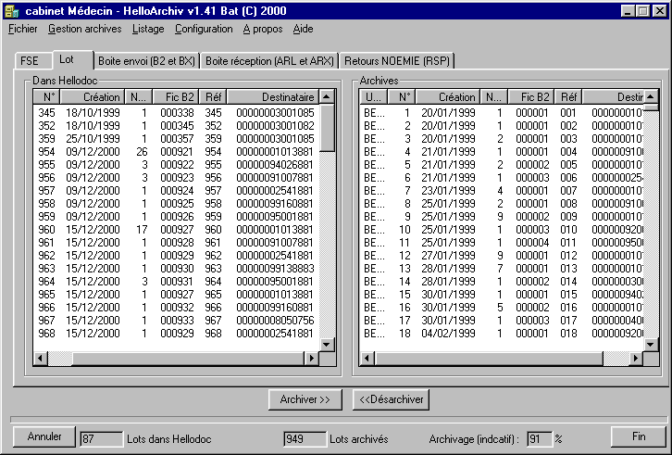Select lot 359 dated 25/10/1999
The height and width of the screenshot is (455, 672).
tap(176, 139)
